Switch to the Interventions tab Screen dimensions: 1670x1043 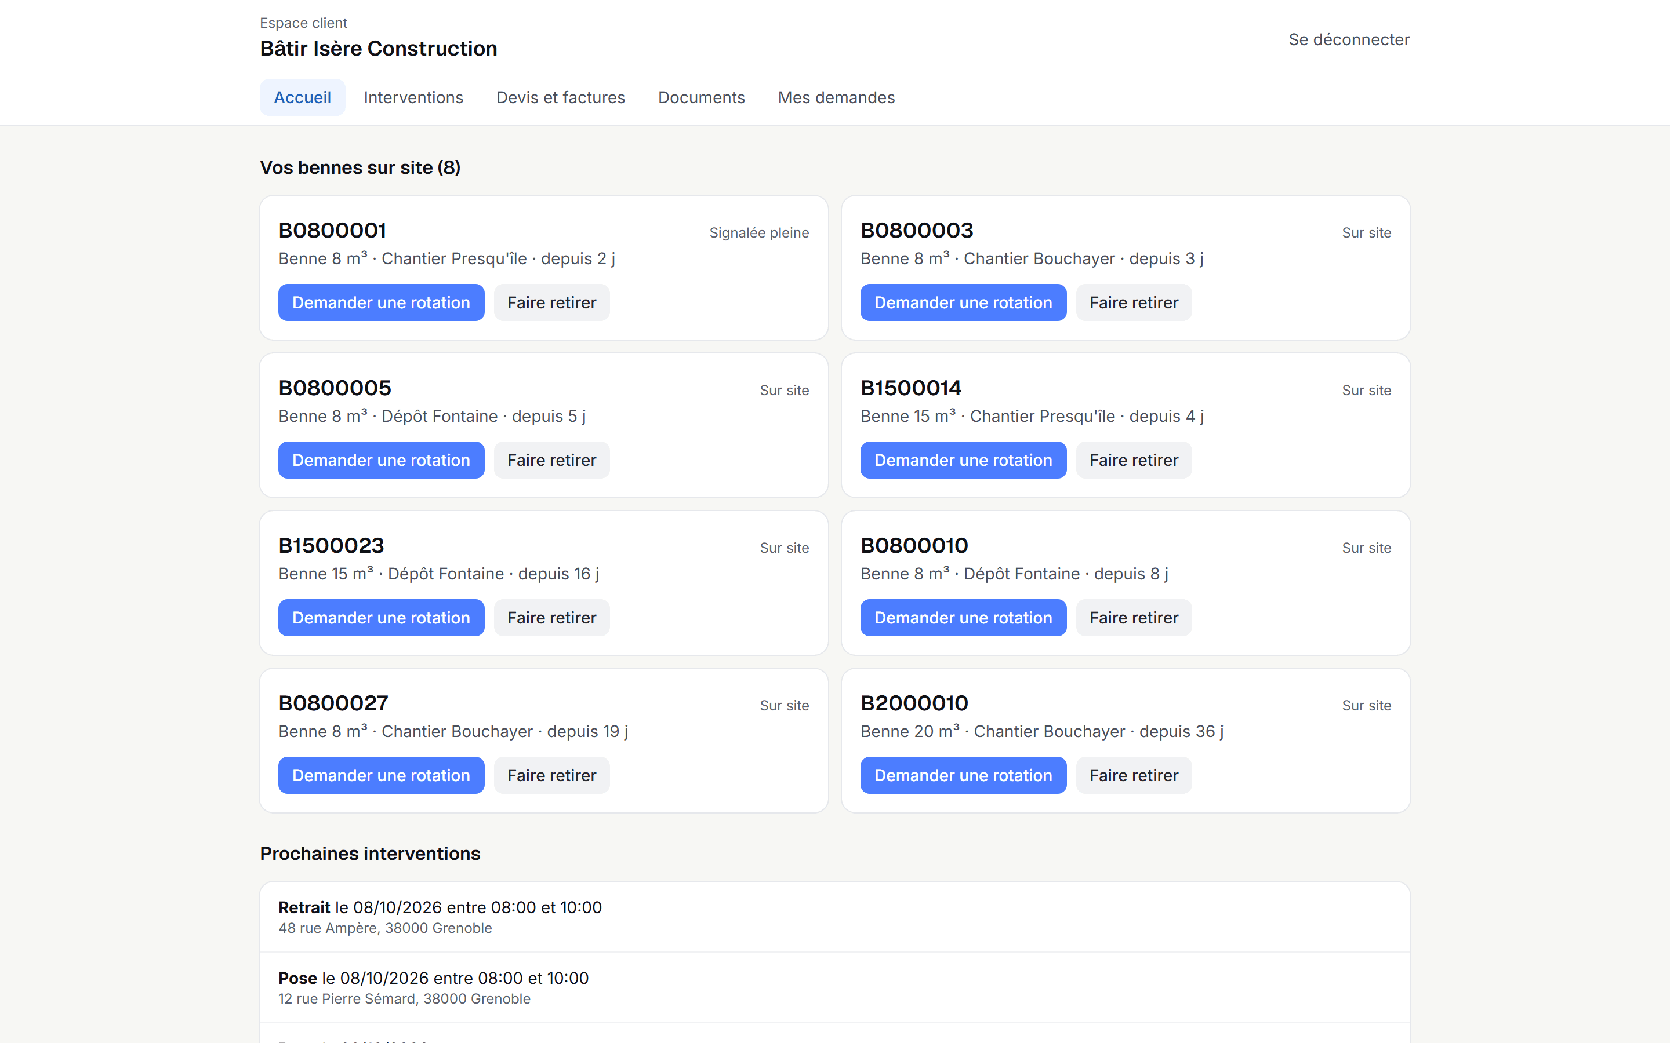point(413,97)
